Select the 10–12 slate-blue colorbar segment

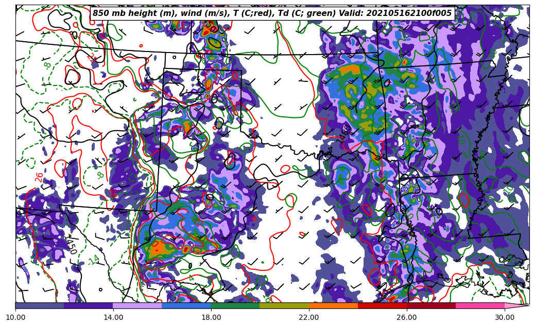tap(40, 305)
